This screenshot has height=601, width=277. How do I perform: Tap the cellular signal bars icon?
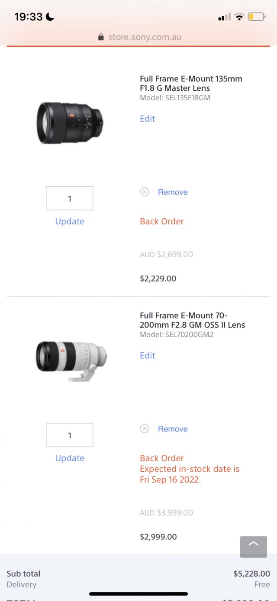click(x=225, y=17)
